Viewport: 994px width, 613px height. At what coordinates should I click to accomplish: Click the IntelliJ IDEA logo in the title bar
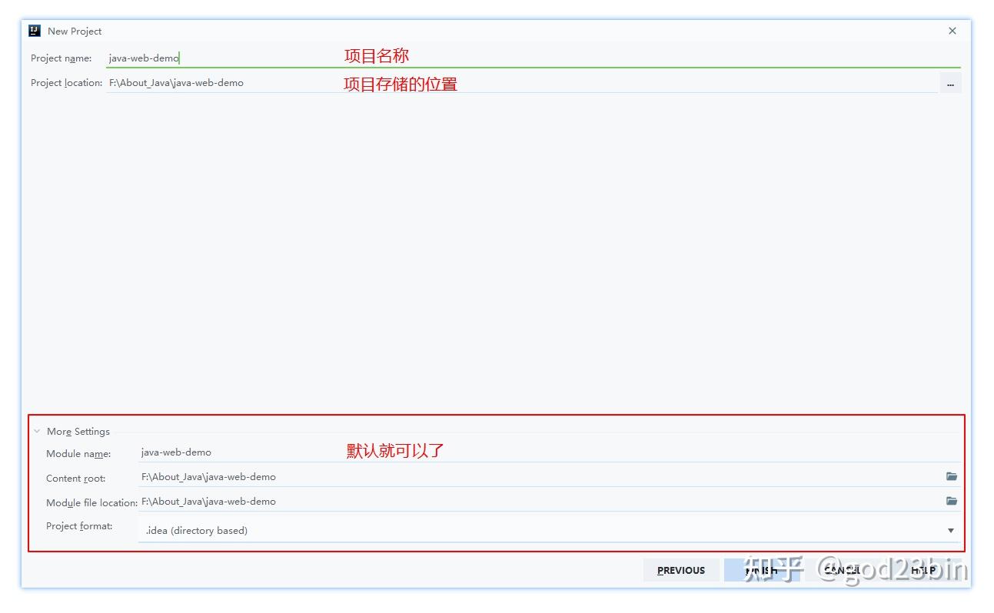click(32, 31)
